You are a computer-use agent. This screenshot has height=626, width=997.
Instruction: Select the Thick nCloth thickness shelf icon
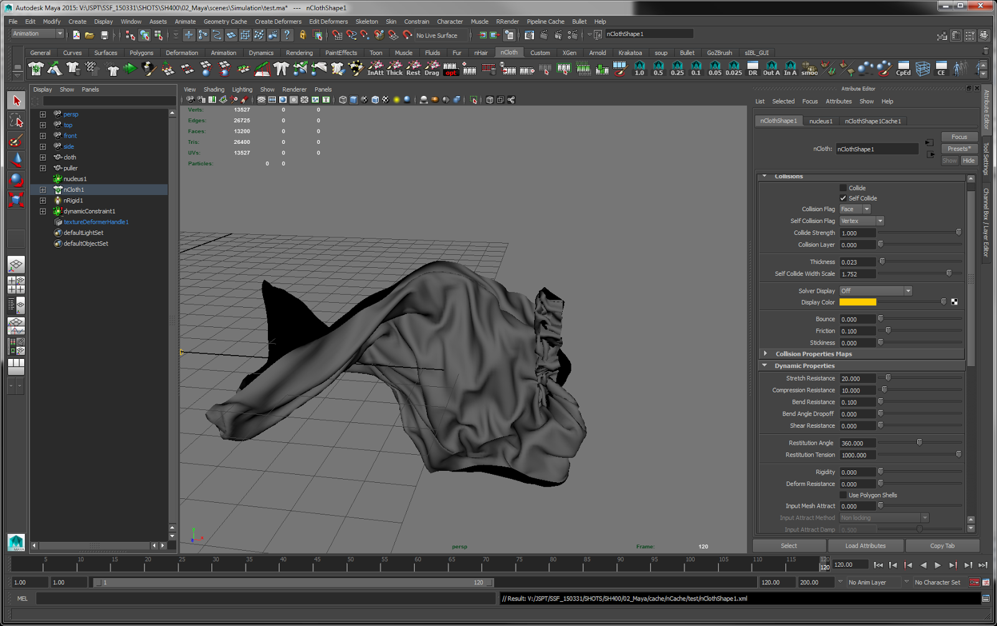394,69
